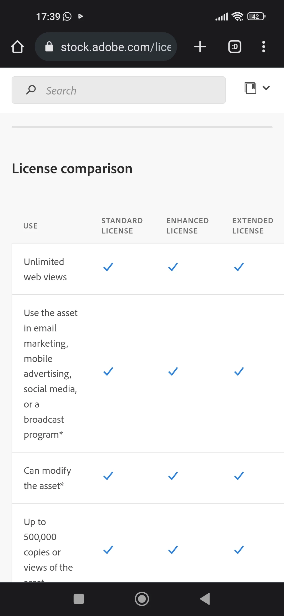Tap the Android back navigation button
This screenshot has width=284, height=616.
pos(205,599)
